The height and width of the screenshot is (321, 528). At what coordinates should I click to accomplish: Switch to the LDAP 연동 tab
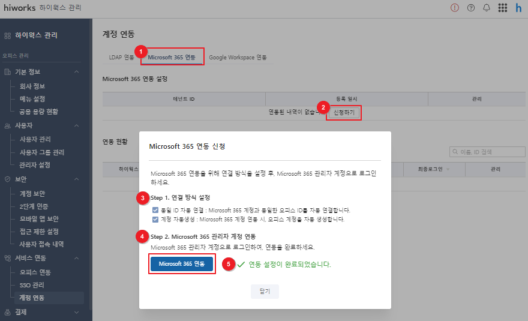pos(121,58)
